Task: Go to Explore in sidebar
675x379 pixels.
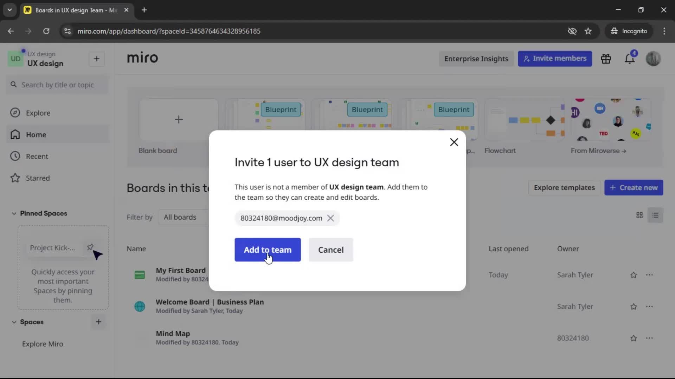Action: (x=58, y=113)
